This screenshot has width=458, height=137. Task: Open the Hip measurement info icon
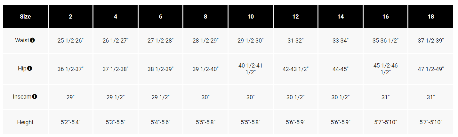[x=30, y=68]
